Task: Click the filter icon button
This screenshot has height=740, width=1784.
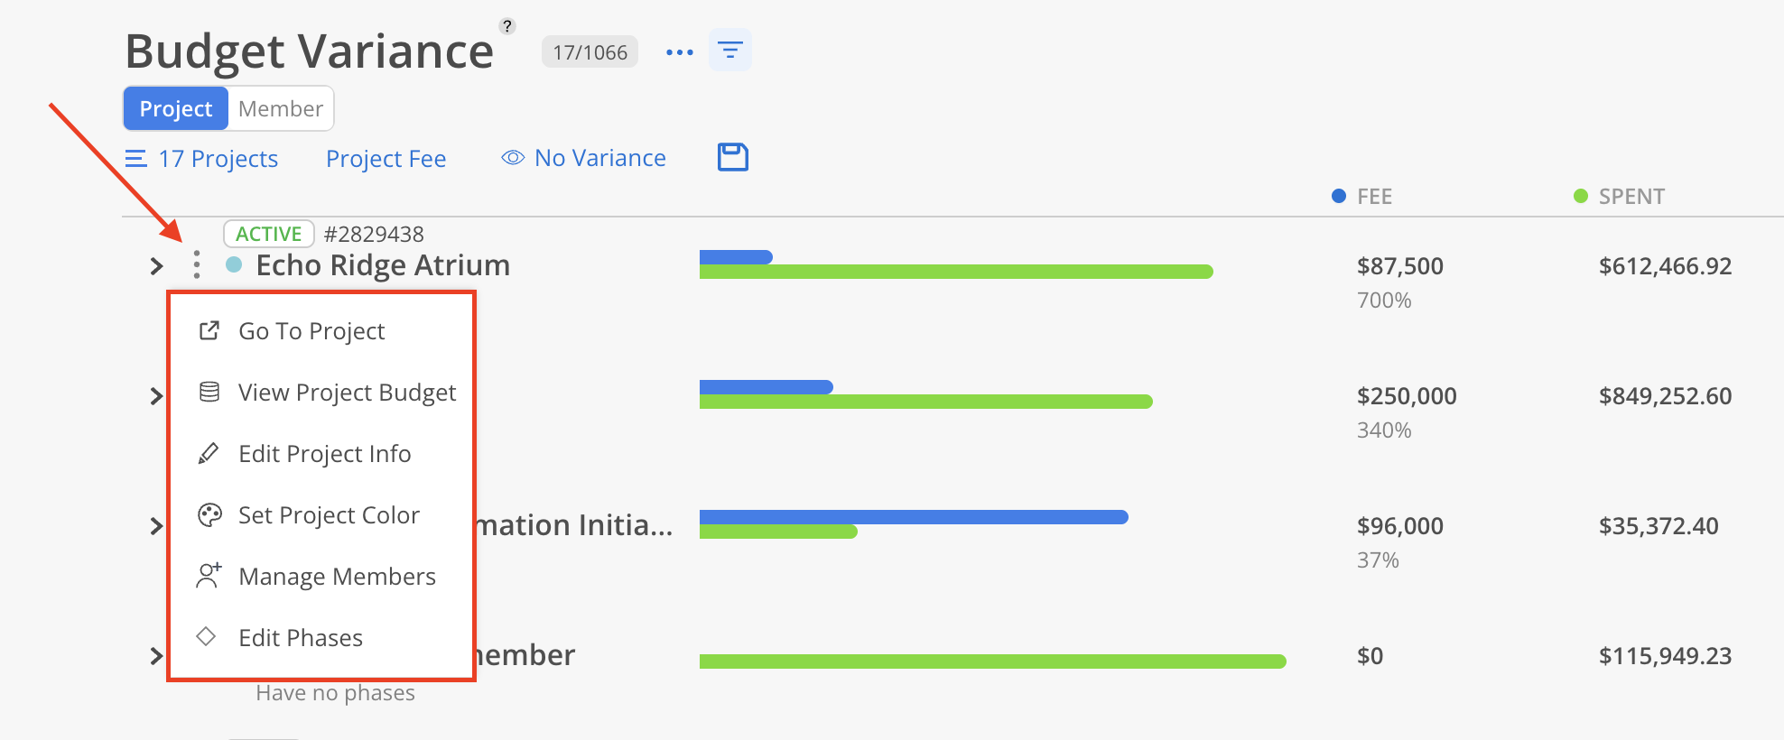Action: coord(730,51)
